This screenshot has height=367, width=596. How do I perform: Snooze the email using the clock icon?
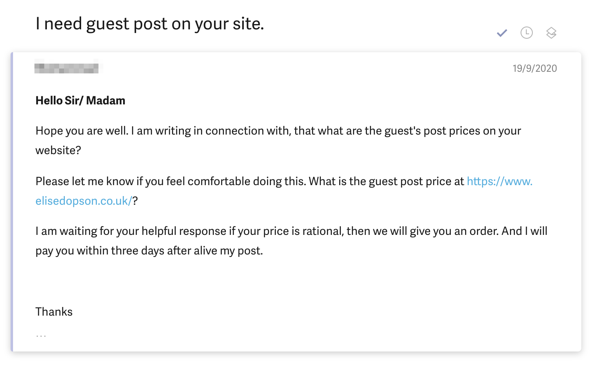point(527,33)
